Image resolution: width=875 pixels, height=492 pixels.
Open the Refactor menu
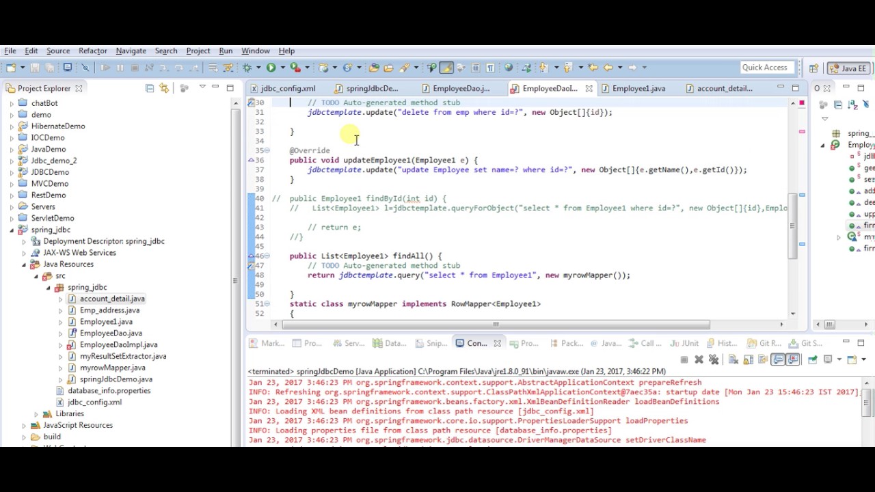coord(92,51)
